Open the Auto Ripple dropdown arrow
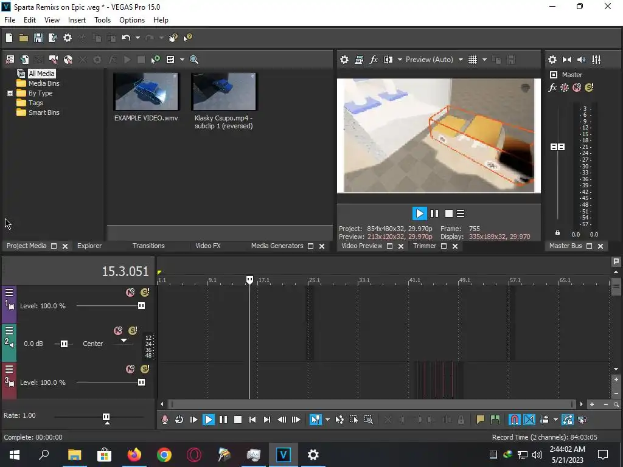This screenshot has height=467, width=623. pyautogui.click(x=555, y=420)
